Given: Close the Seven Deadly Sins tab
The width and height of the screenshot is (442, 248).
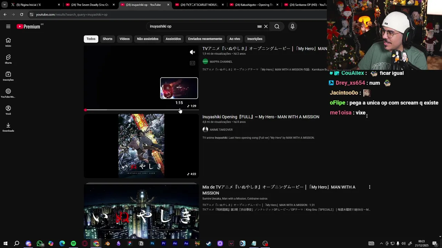Looking at the screenshot, I should coord(114,5).
